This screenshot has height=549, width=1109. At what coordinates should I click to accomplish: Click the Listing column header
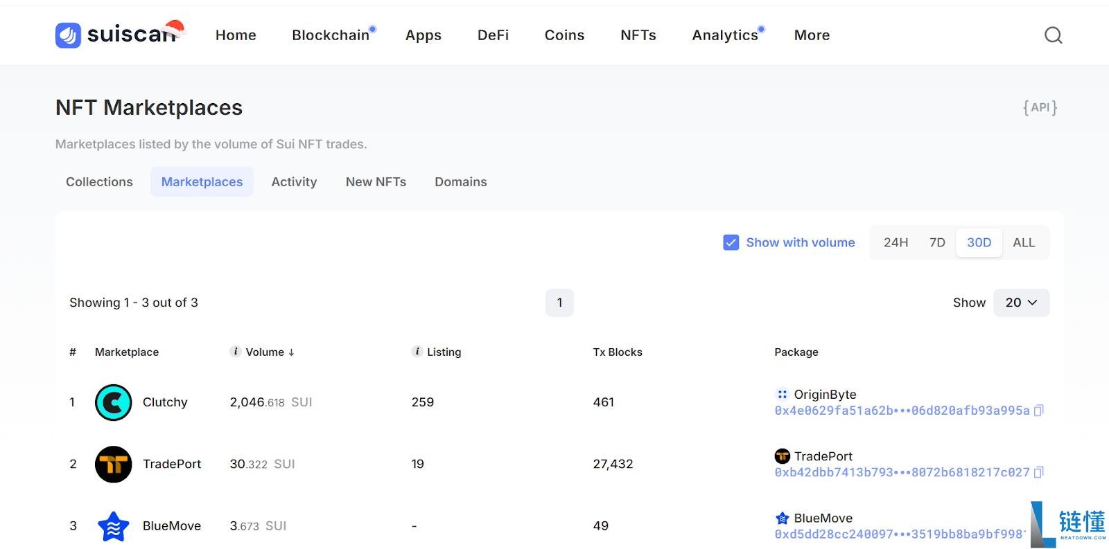pos(444,352)
